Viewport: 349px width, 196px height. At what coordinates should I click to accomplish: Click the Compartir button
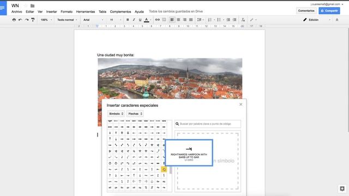(329, 11)
